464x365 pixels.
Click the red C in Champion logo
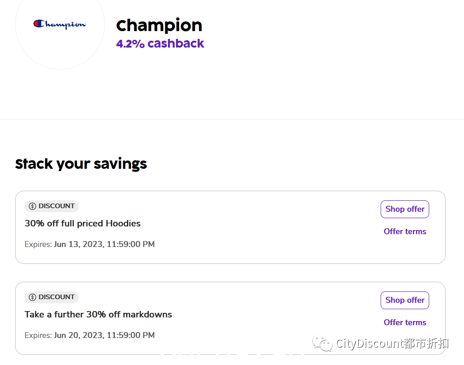coord(39,24)
